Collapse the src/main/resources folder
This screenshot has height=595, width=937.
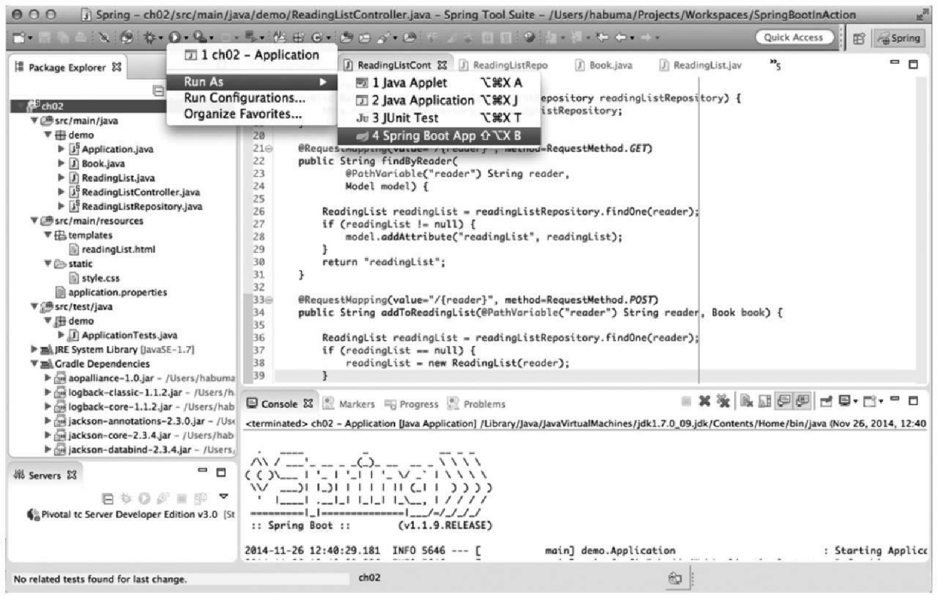(x=35, y=220)
